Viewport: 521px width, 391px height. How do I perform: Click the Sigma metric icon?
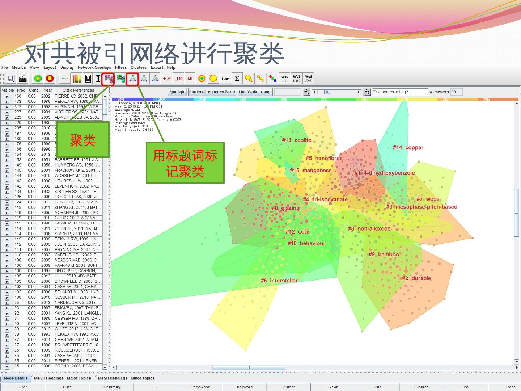237,79
